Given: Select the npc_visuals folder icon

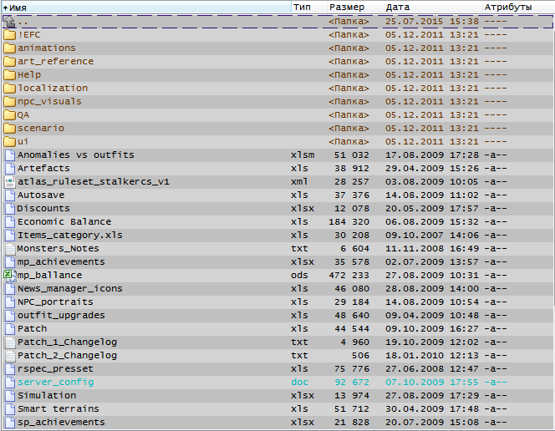Looking at the screenshot, I should click(10, 102).
